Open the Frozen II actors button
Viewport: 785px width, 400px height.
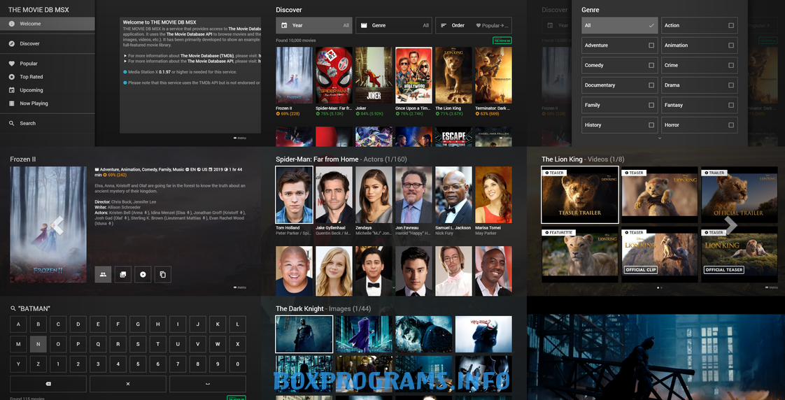point(103,274)
